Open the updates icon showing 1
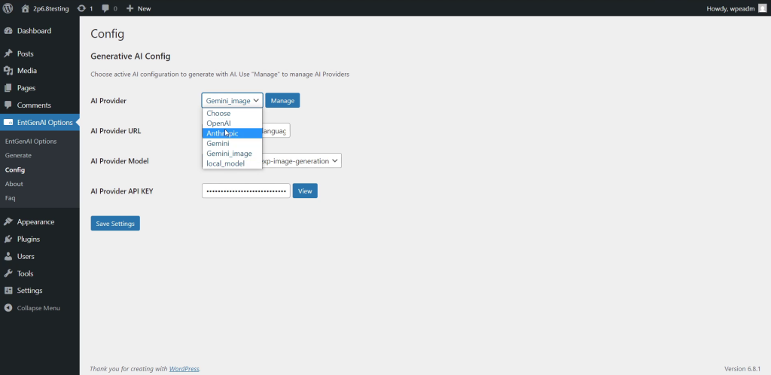 pyautogui.click(x=81, y=8)
